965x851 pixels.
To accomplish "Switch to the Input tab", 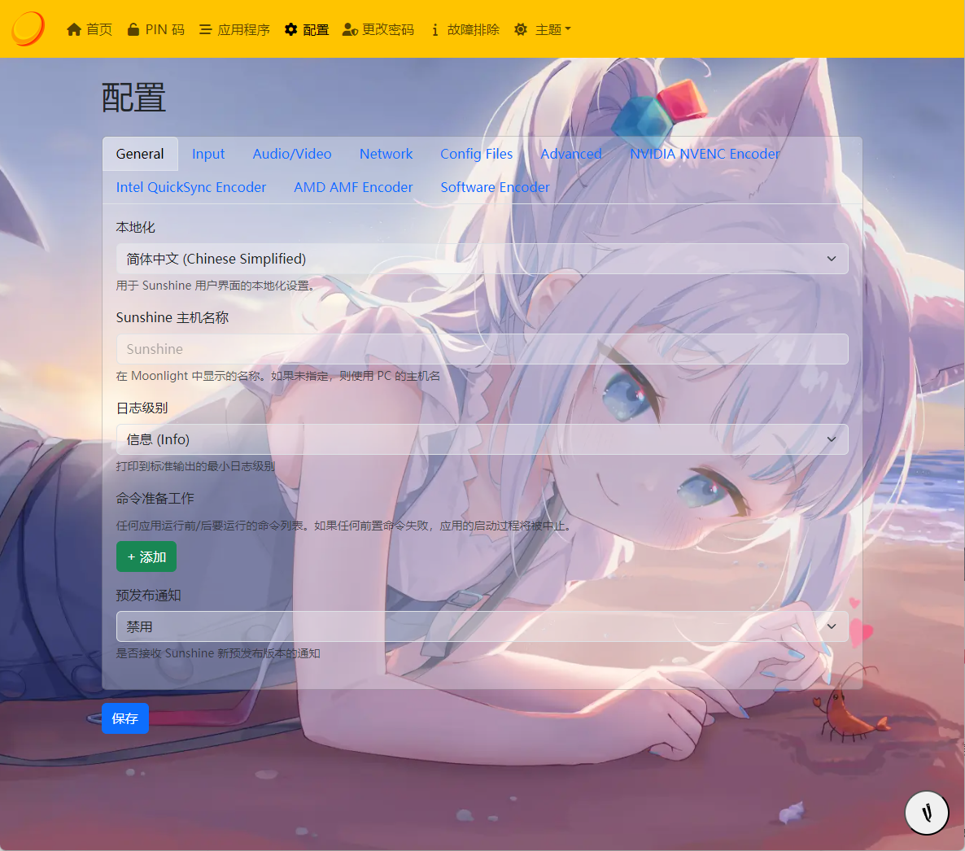I will tap(208, 154).
